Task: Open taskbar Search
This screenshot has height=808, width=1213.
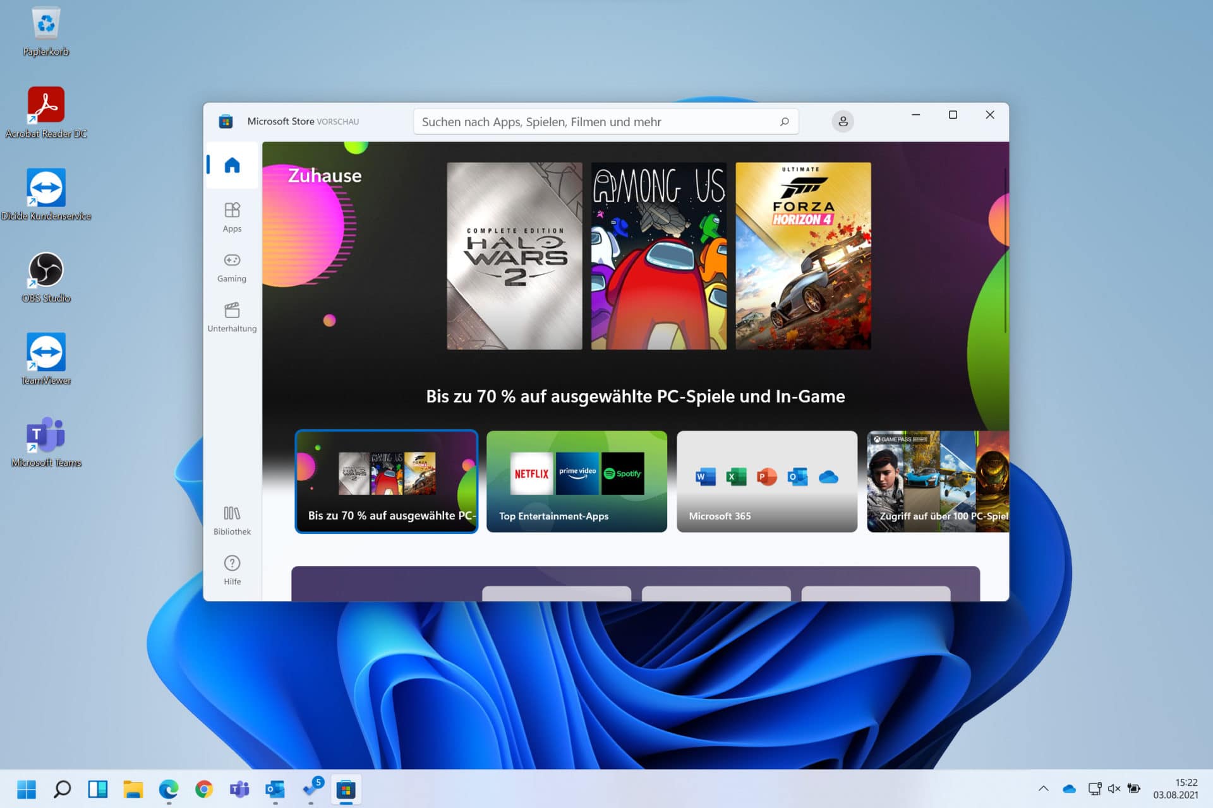Action: pyautogui.click(x=62, y=789)
